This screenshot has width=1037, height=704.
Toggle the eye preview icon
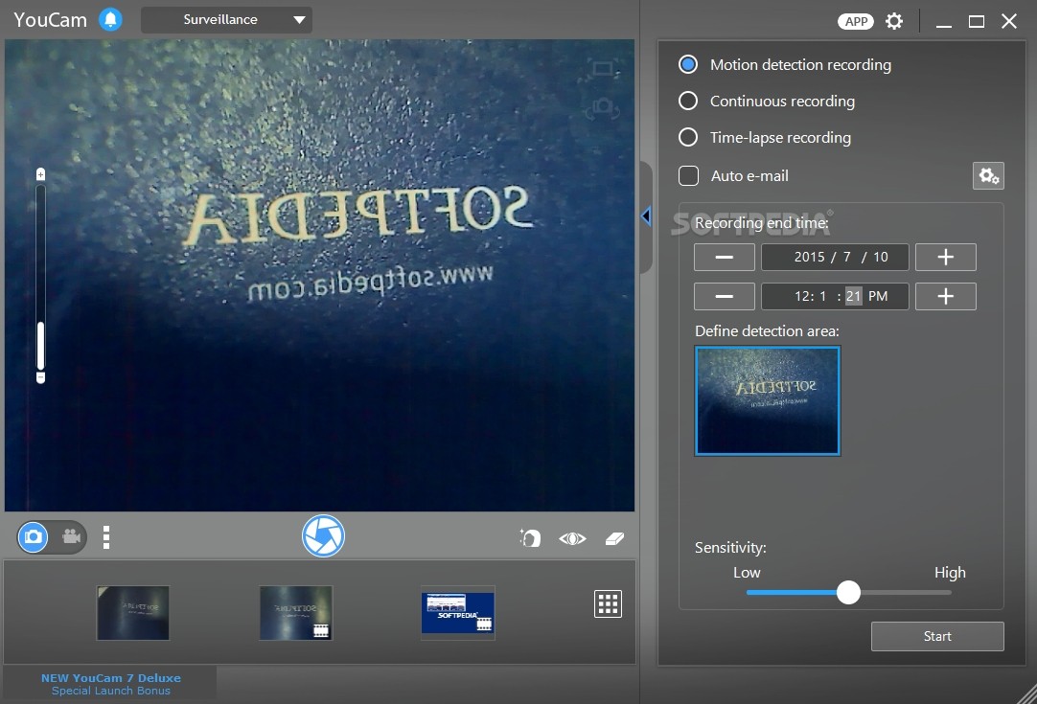573,538
